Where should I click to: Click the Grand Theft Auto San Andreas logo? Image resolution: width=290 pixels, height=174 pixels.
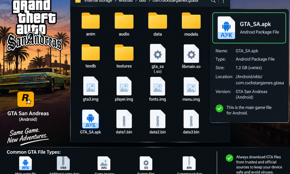[34, 25]
